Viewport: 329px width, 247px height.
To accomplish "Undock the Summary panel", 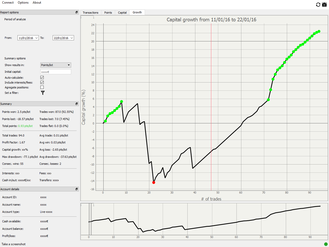I will 77,104.
